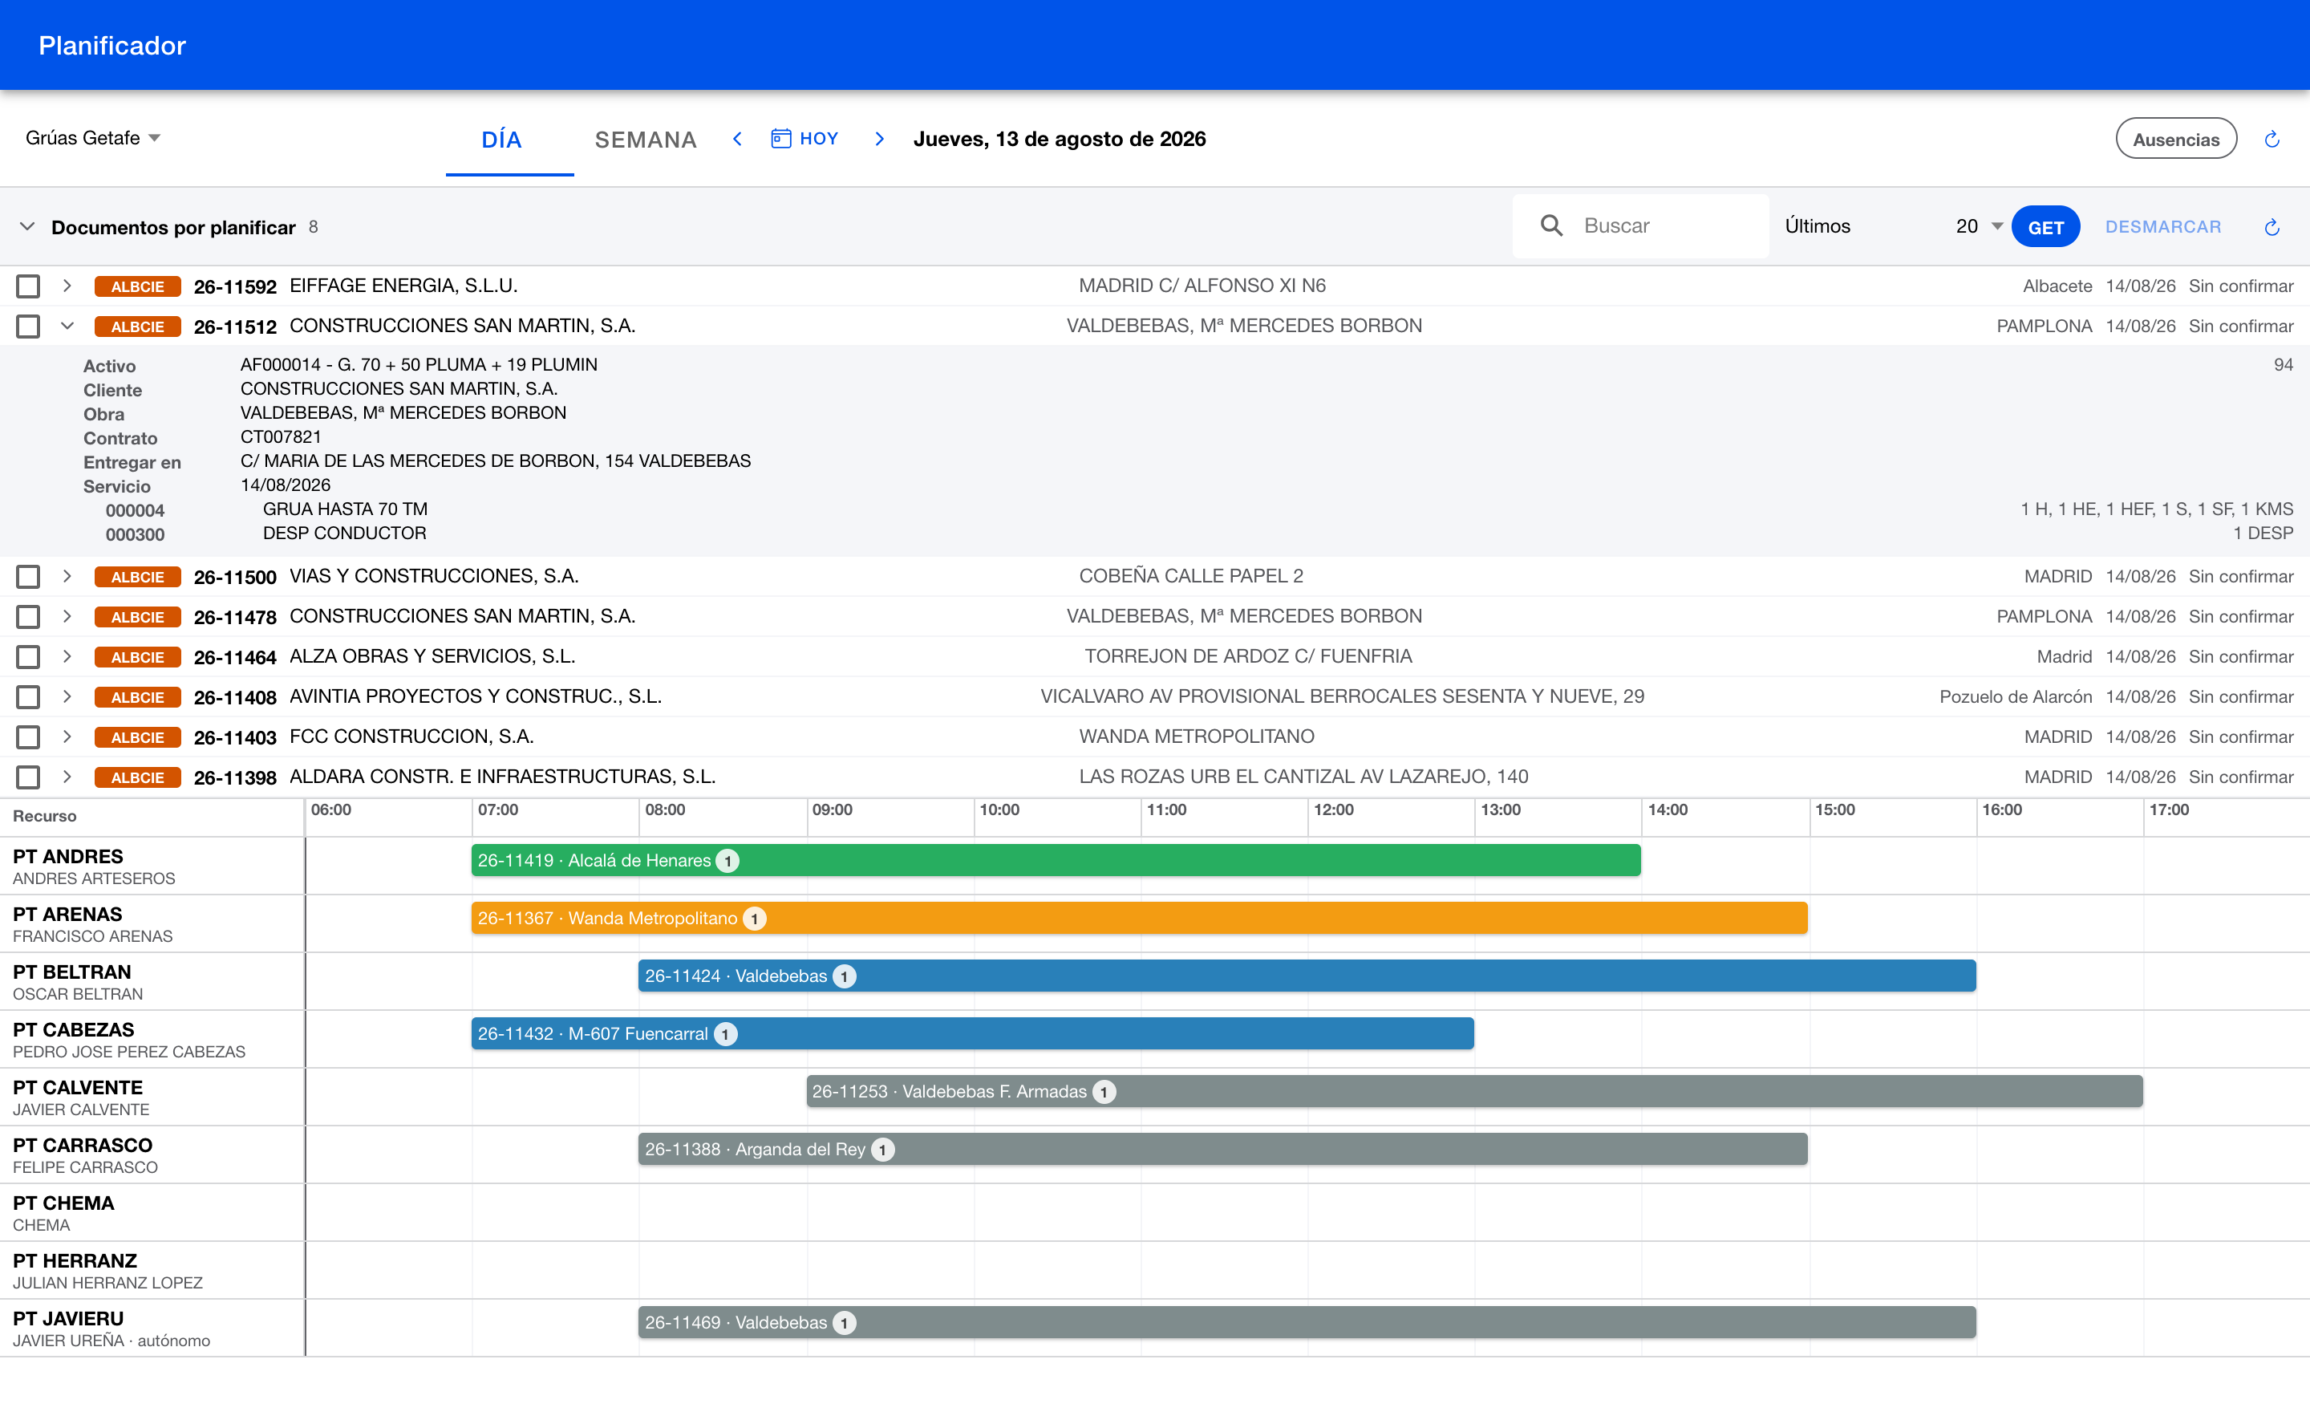
Task: Open the Grúas Getafe dropdown
Action: pyautogui.click(x=93, y=138)
